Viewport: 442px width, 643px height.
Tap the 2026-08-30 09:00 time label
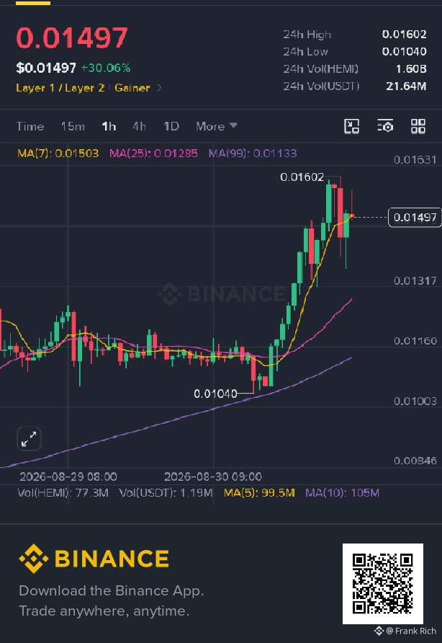(x=212, y=476)
